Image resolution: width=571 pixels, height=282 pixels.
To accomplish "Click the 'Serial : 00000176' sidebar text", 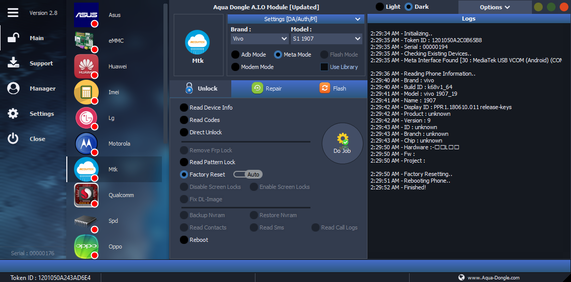I will 32,253.
